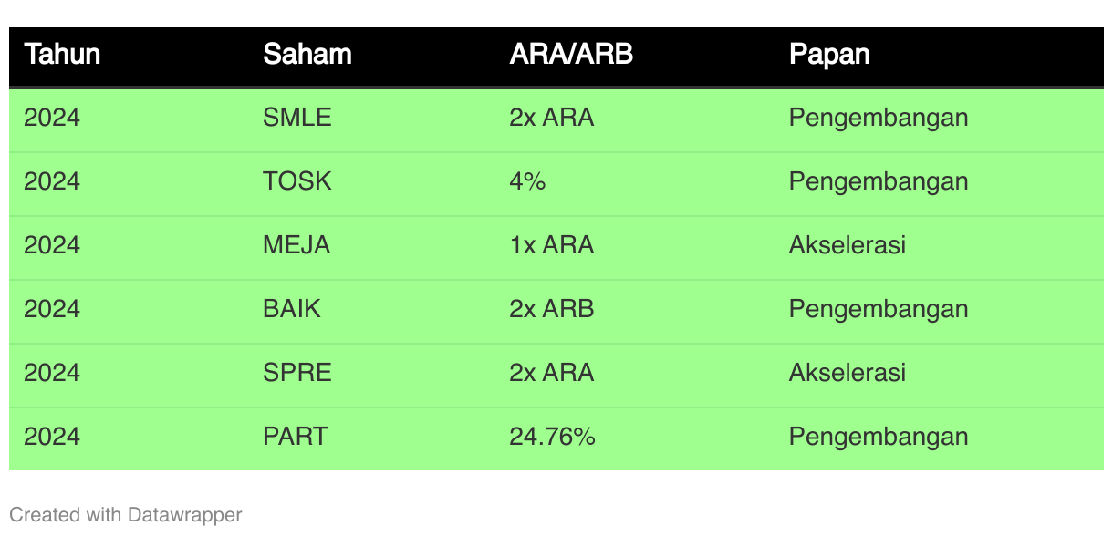
Task: Select the SPRE stock cell
Action: (x=297, y=373)
